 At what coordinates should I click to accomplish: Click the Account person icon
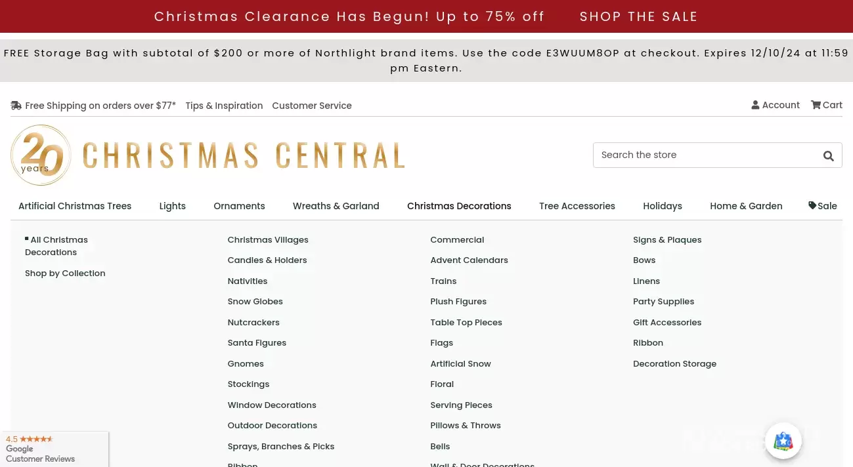(x=756, y=105)
